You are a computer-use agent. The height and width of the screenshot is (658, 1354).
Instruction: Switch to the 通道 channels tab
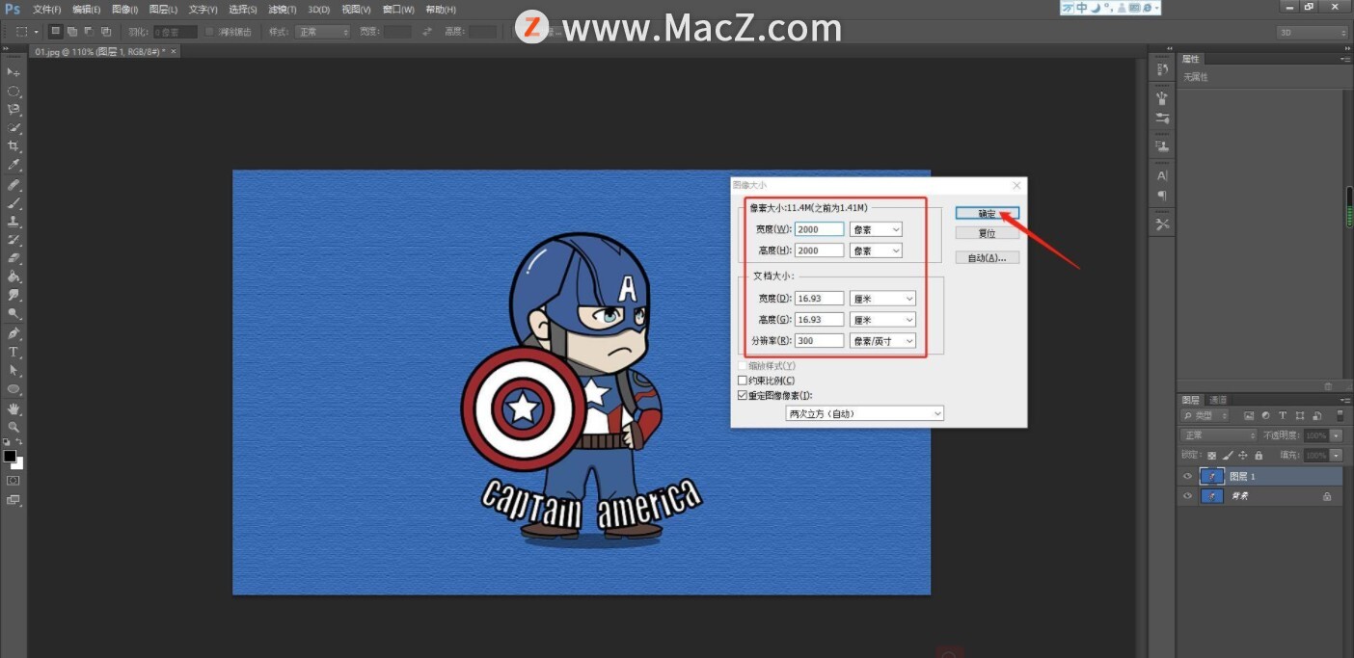click(x=1219, y=400)
